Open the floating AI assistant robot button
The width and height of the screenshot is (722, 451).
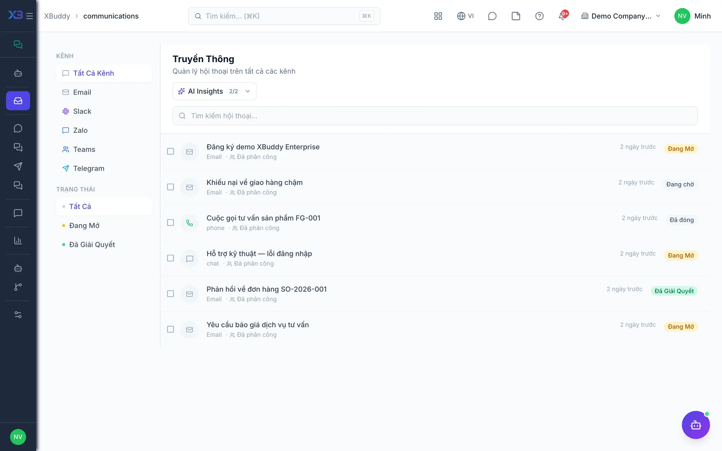[695, 425]
